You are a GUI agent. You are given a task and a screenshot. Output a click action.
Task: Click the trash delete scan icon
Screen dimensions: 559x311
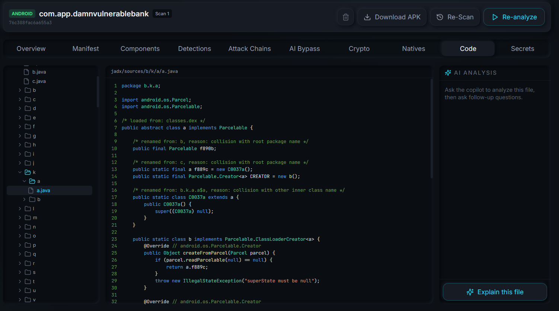345,17
